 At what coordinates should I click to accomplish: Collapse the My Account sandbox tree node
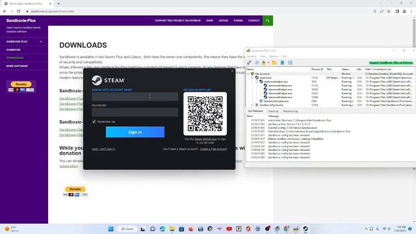point(248,73)
